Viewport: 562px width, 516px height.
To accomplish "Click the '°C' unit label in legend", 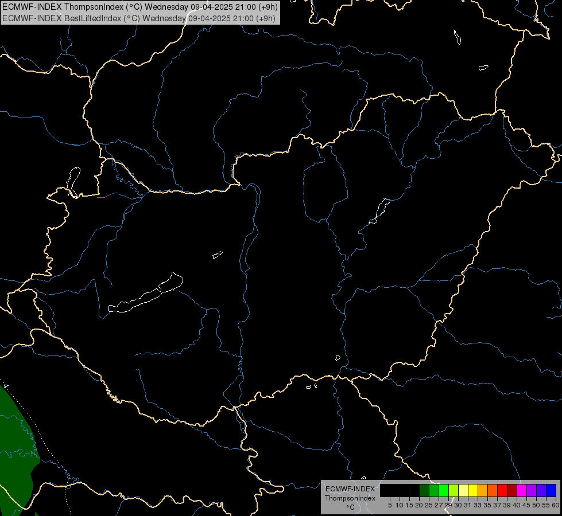I will pyautogui.click(x=351, y=507).
